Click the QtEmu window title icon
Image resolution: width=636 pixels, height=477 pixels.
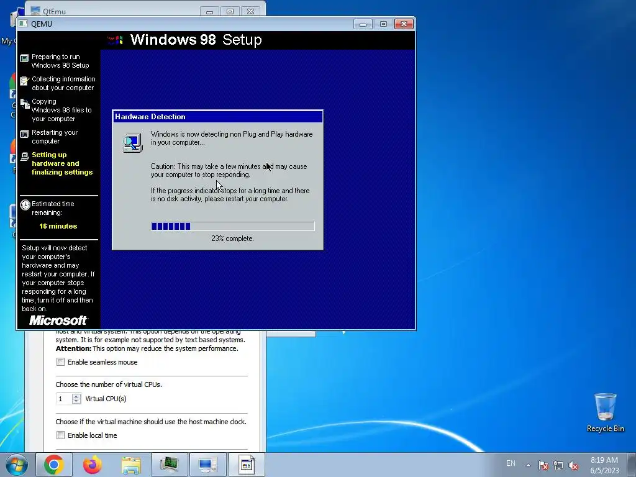[x=35, y=11]
